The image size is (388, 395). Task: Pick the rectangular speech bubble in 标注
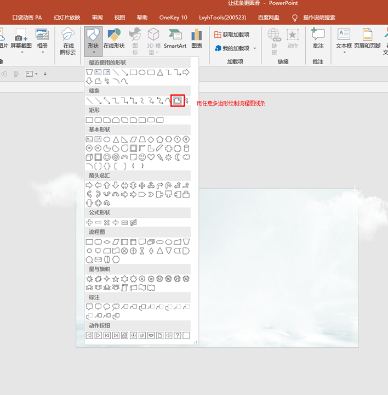(89, 307)
